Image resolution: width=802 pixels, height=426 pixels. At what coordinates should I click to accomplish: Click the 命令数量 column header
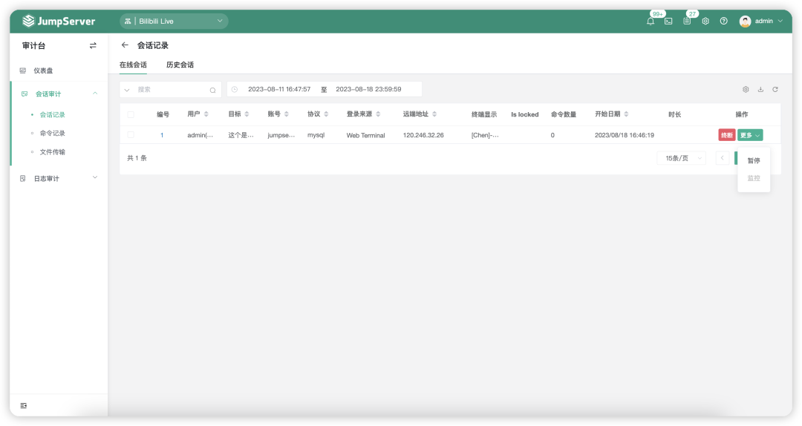(x=563, y=114)
